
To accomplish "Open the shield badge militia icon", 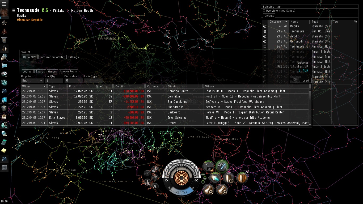I will (x=4, y=40).
